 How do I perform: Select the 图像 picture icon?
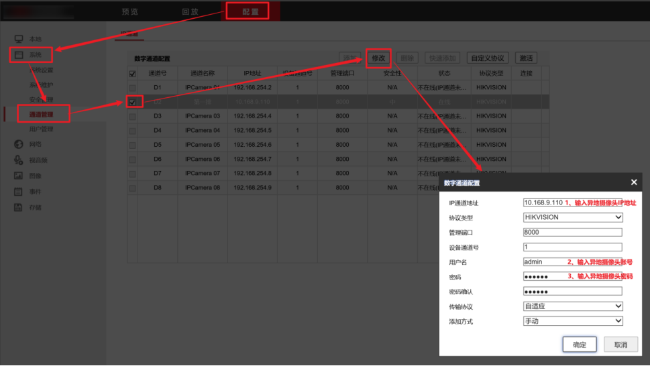tap(19, 176)
